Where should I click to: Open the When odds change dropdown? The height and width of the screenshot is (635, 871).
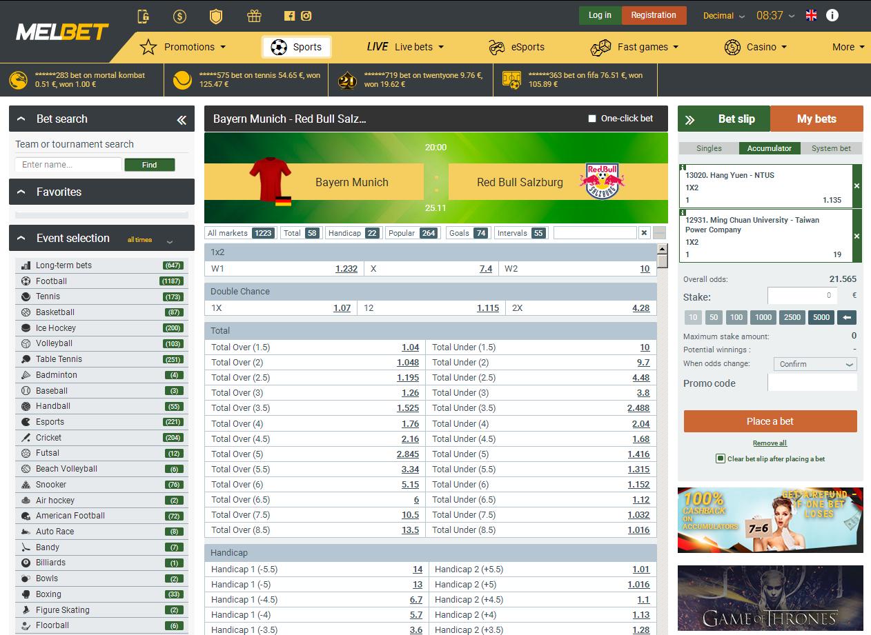pos(815,364)
